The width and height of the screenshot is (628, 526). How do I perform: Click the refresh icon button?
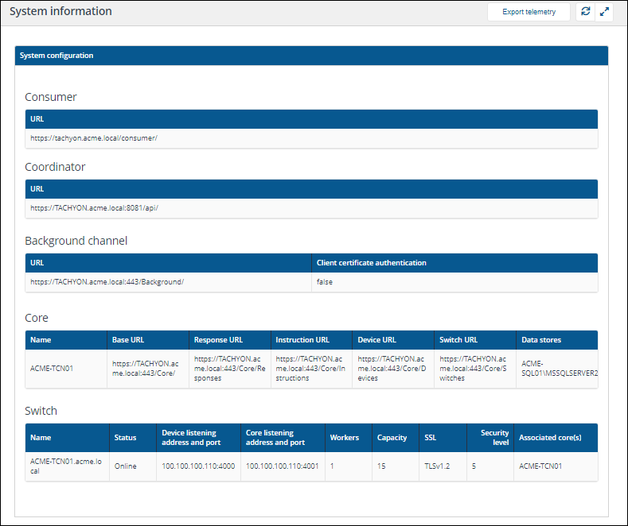(x=585, y=12)
